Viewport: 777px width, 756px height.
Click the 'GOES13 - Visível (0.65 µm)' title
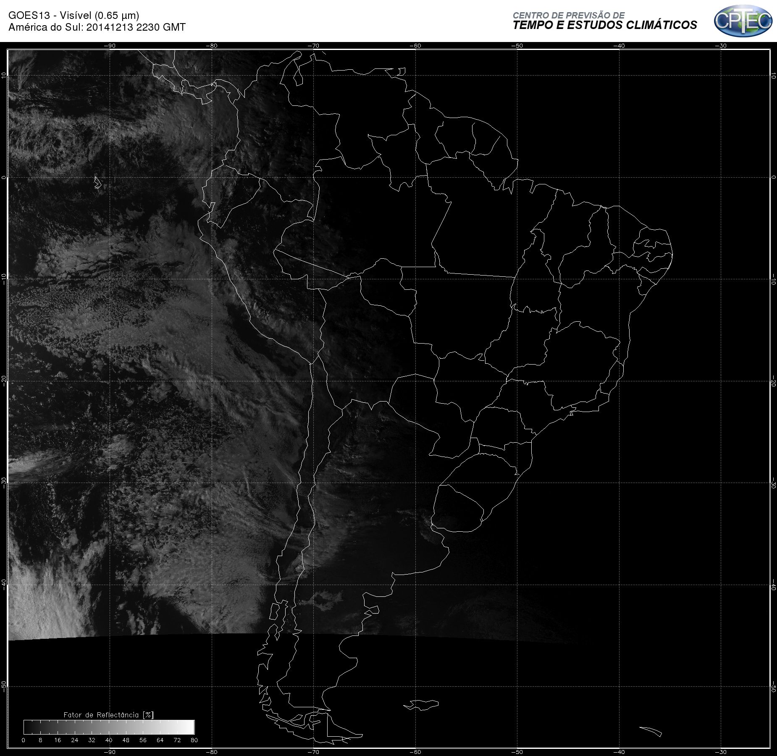coord(74,16)
